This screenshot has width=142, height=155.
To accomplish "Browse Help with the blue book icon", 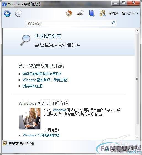I will (x=92, y=13).
